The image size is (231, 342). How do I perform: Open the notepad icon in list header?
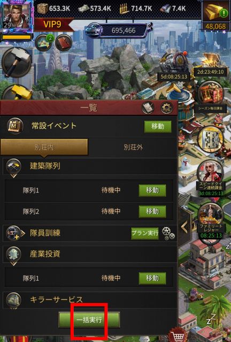(148, 107)
